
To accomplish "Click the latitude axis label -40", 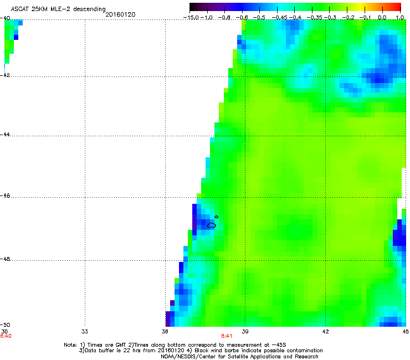I will pos(5,18).
